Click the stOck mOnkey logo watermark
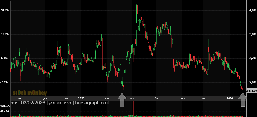Screen dimensions: 257x117 pyautogui.click(x=30, y=93)
